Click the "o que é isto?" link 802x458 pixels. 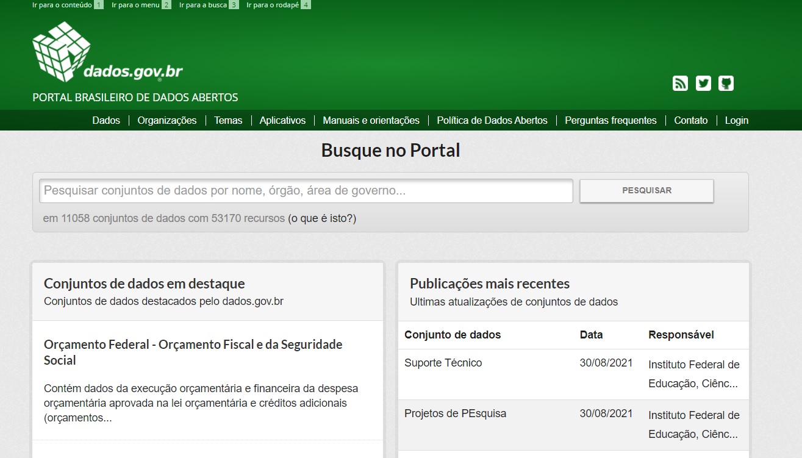pyautogui.click(x=322, y=218)
